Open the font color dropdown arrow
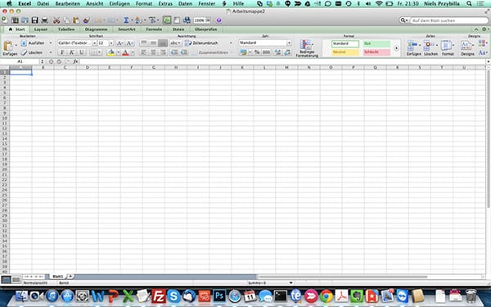491x307 pixels. tap(133, 52)
